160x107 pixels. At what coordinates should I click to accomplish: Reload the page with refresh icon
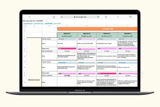pyautogui.click(x=98, y=17)
